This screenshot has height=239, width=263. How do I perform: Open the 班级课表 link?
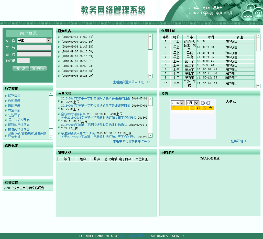(14, 105)
